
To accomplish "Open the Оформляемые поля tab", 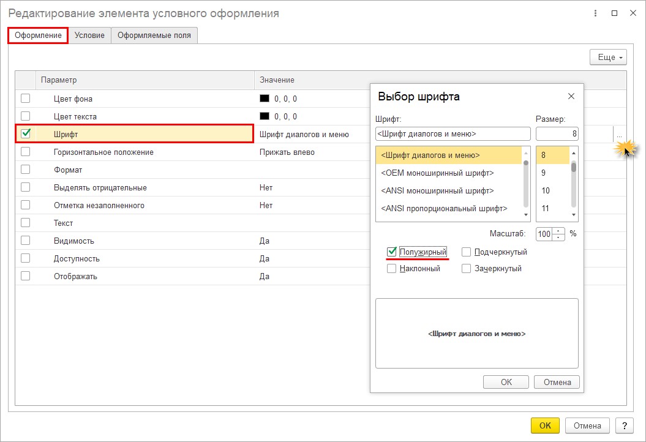I will pos(154,36).
